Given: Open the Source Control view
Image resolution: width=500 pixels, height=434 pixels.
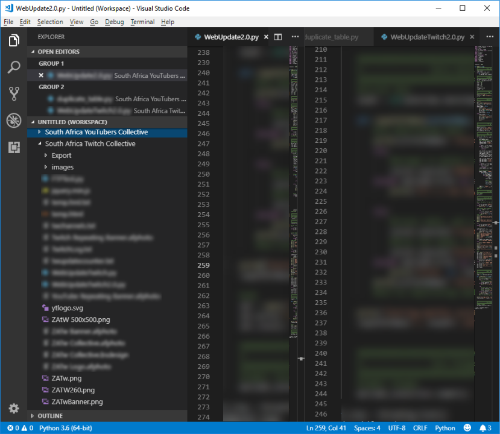Looking at the screenshot, I should (x=14, y=93).
